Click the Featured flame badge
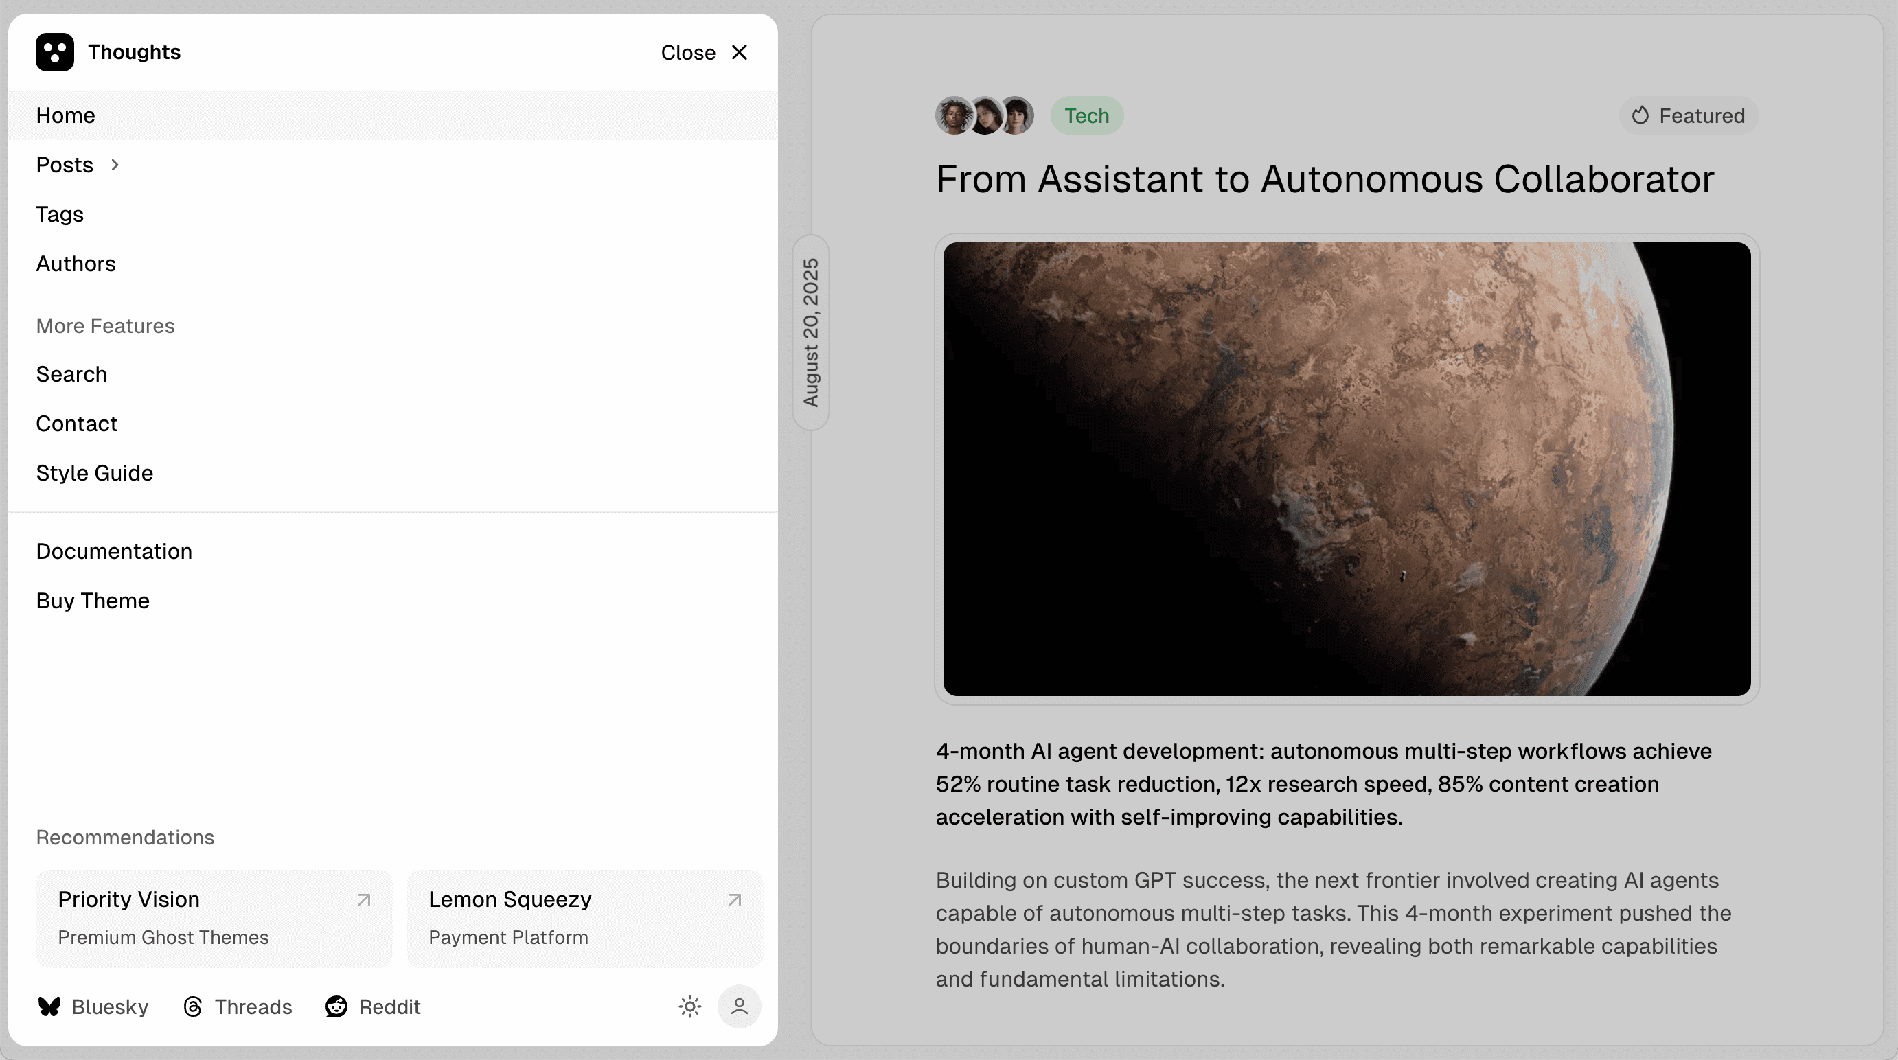 pyautogui.click(x=1688, y=115)
